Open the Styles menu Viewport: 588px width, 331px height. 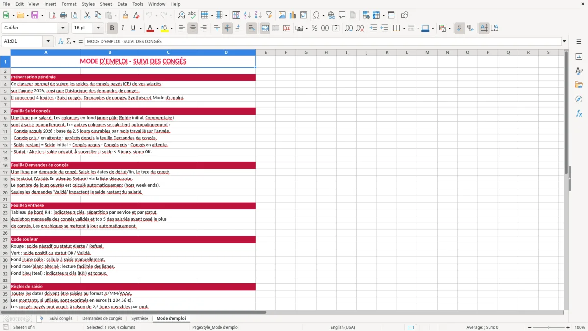[x=88, y=4]
